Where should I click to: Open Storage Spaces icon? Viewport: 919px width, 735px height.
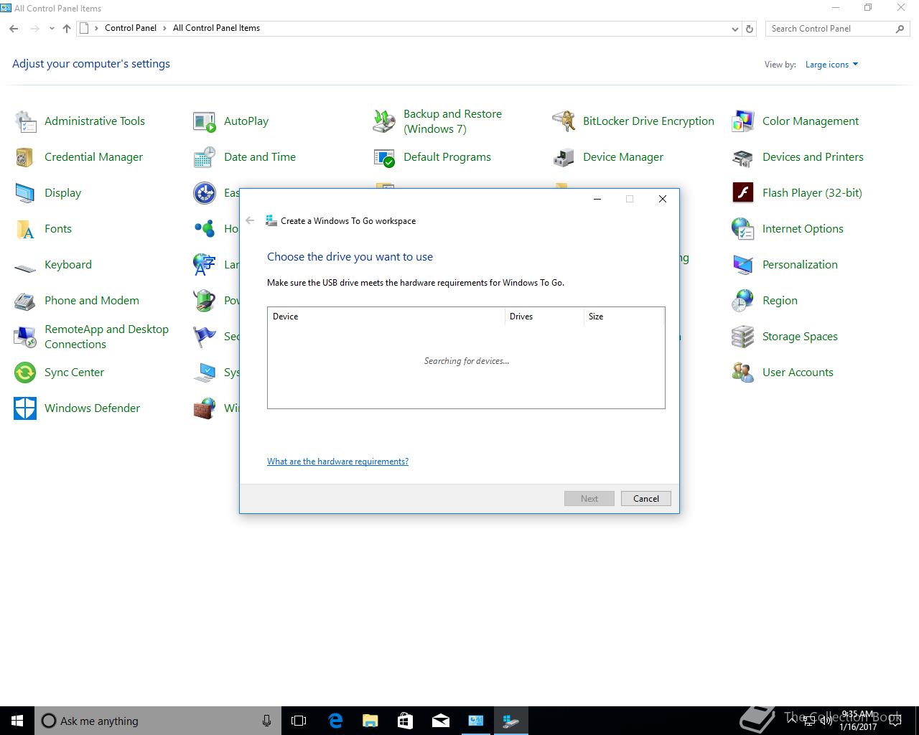coord(743,337)
